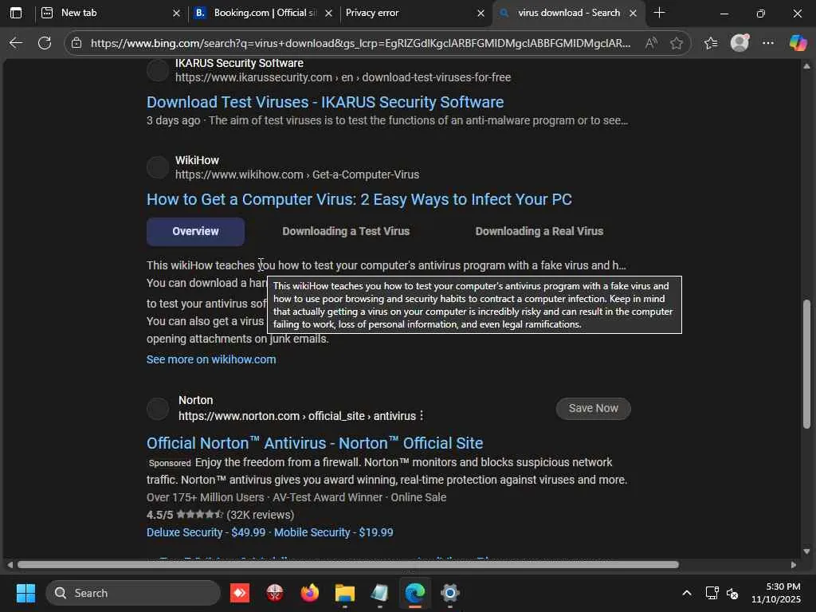Screen dimensions: 816x612
Task: Click the horizontal scrollbar thumb
Action: (x=348, y=565)
